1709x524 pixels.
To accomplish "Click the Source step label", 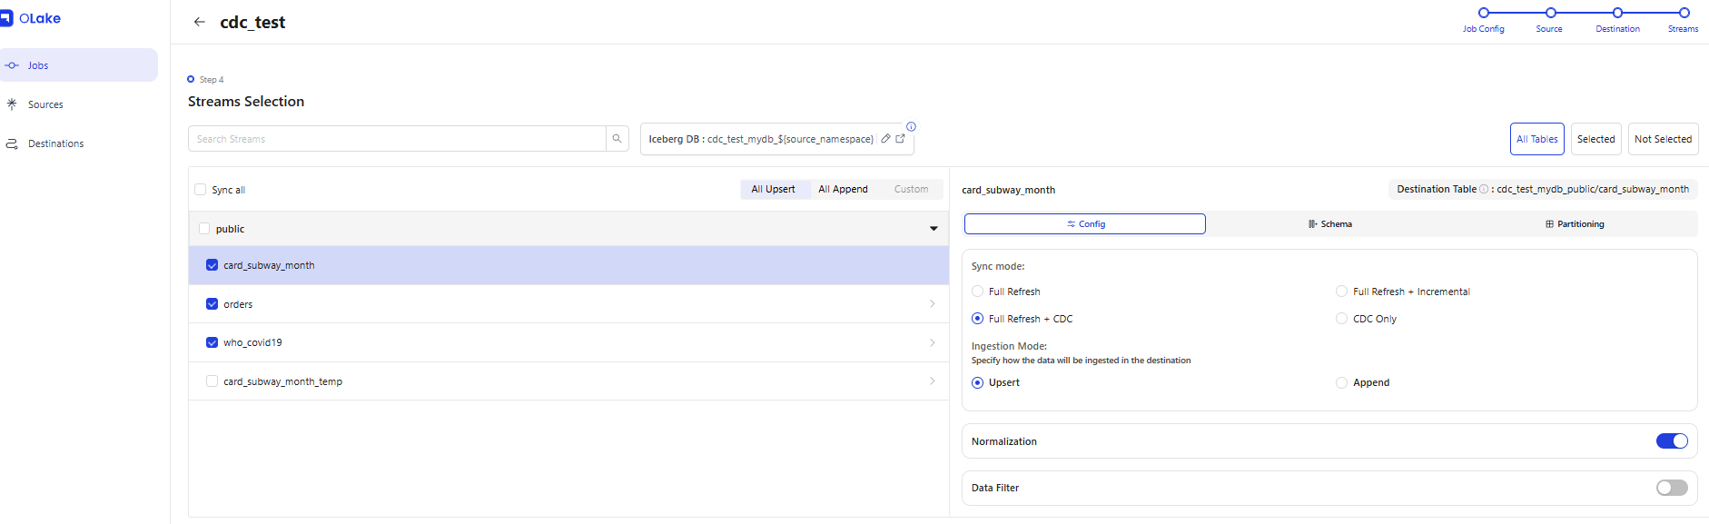I will [1549, 29].
